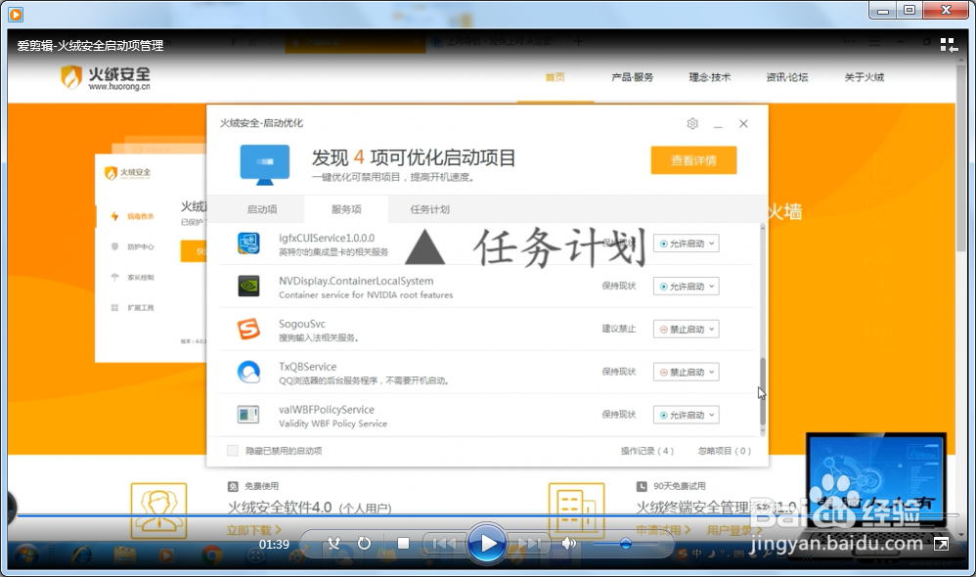Image resolution: width=976 pixels, height=577 pixels.
Task: Switch to 启动项 tab
Action: 262,209
